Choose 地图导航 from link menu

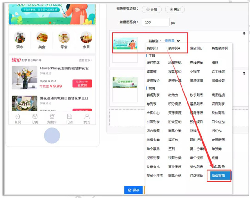coord(175,62)
